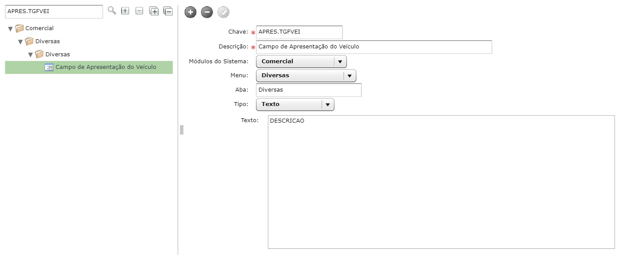The width and height of the screenshot is (622, 260).
Task: Click the tree search box with APRES.TGFVEI
Action: pyautogui.click(x=54, y=12)
